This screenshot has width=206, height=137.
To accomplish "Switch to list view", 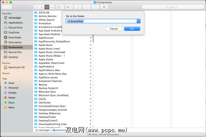I will (x=42, y=7).
